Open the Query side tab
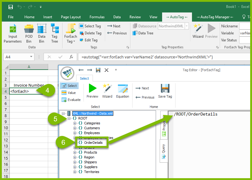 (x=164, y=151)
